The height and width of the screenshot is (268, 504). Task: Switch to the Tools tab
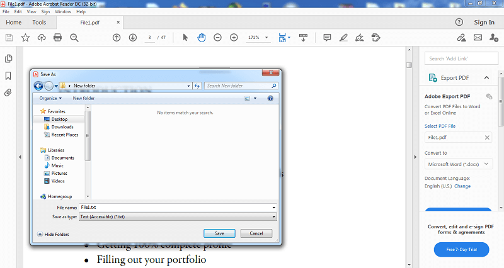tap(39, 22)
